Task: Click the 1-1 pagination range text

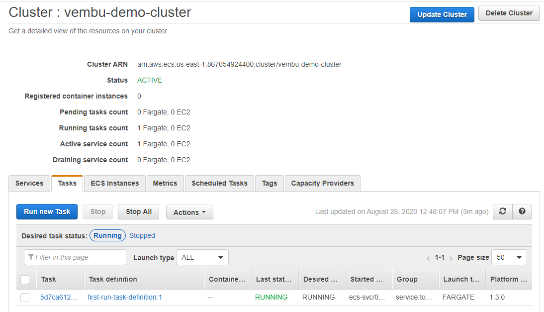Action: [x=440, y=258]
